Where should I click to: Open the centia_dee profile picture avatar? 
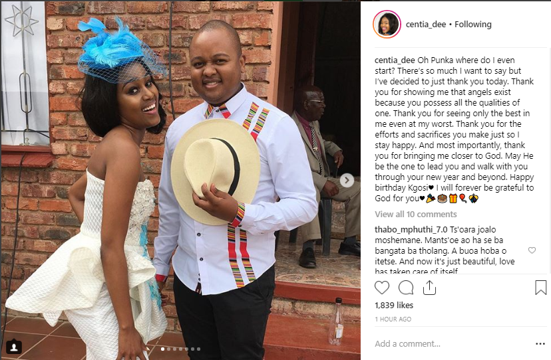pos(387,24)
